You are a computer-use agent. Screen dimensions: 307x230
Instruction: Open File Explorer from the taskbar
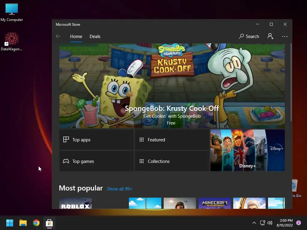pos(23,223)
